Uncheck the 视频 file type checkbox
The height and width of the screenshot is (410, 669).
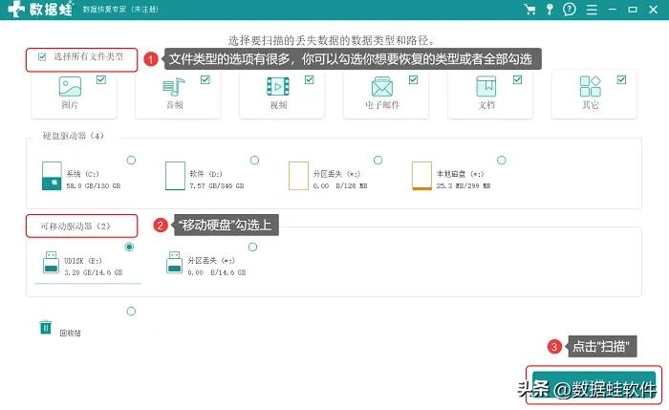point(310,79)
